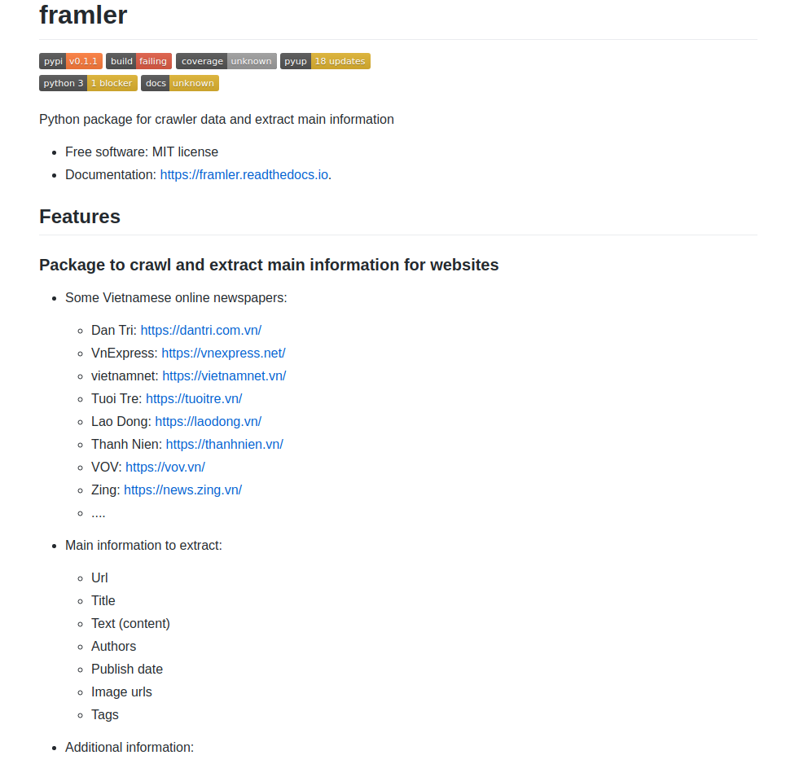786x764 pixels.
Task: Click the 'Package to crawl and extract' heading
Action: (x=269, y=265)
